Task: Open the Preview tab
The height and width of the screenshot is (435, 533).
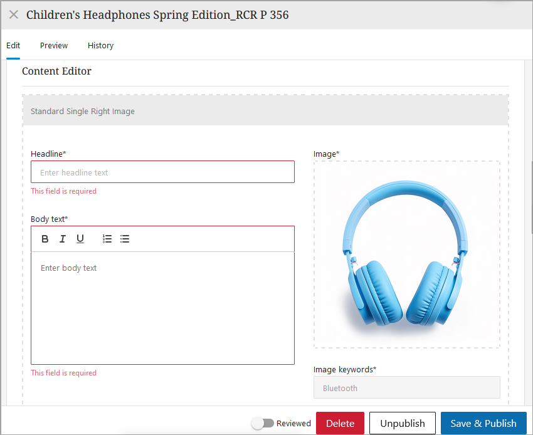Action: tap(54, 46)
